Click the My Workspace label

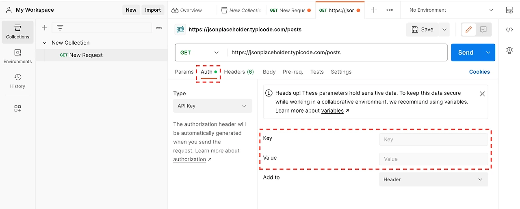(35, 10)
